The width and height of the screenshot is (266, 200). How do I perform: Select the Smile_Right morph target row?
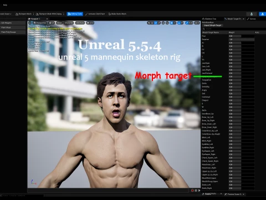pyautogui.click(x=207, y=188)
